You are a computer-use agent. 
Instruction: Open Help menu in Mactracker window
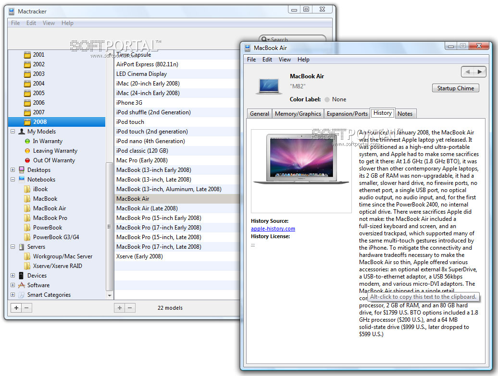(x=67, y=23)
